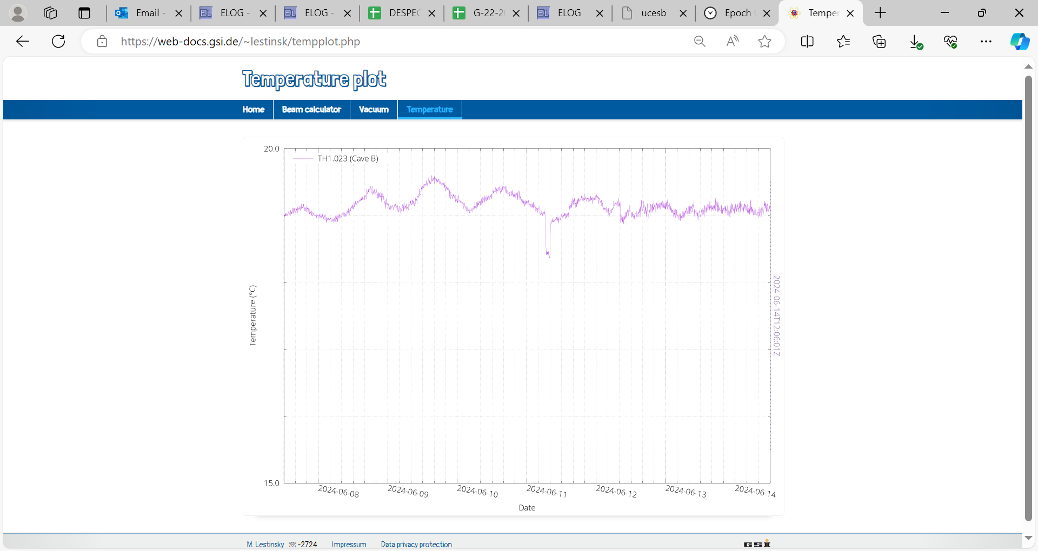This screenshot has height=551, width=1038.
Task: Close the current Temperature plot tab
Action: pyautogui.click(x=850, y=14)
